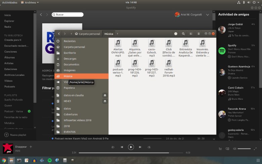Open the Coberturas bookmark folder

81,114
